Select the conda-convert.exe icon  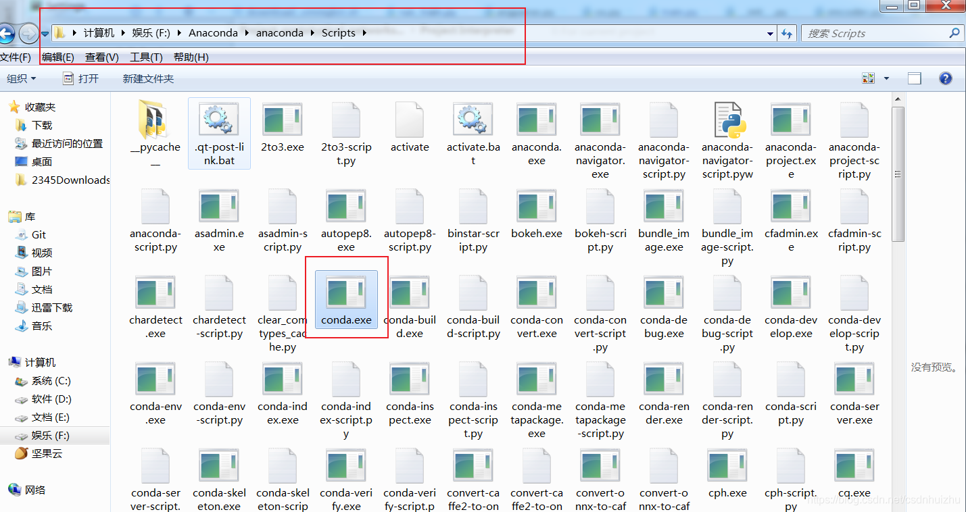click(x=537, y=293)
